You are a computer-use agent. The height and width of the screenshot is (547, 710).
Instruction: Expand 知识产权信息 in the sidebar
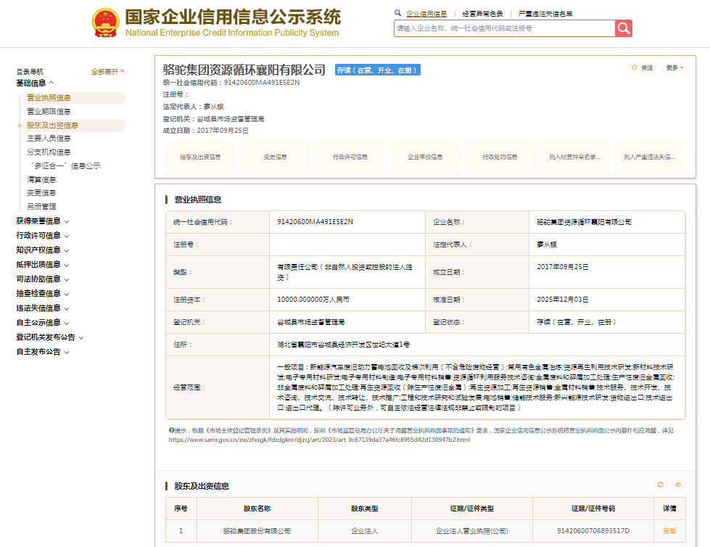point(43,250)
